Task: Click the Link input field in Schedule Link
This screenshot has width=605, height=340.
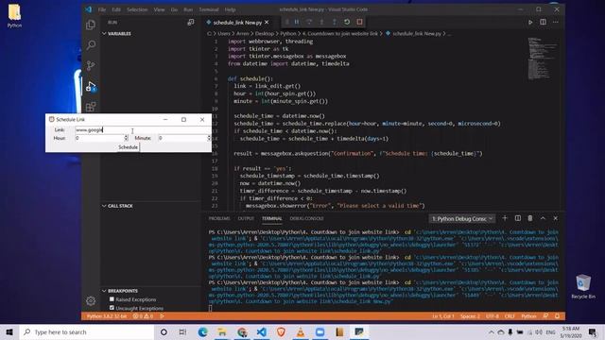Action: (x=143, y=130)
